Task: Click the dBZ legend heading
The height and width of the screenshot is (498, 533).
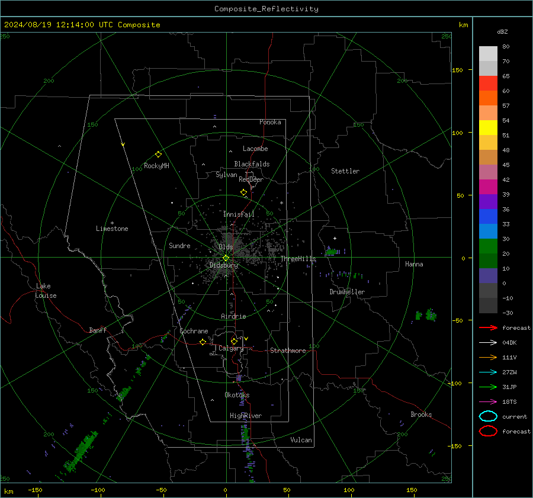Action: tap(502, 31)
